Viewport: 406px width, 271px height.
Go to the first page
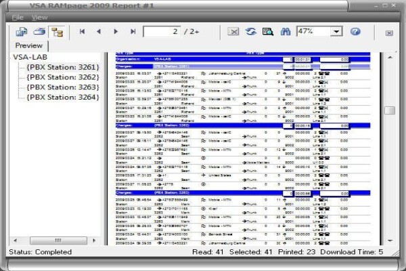click(x=82, y=32)
